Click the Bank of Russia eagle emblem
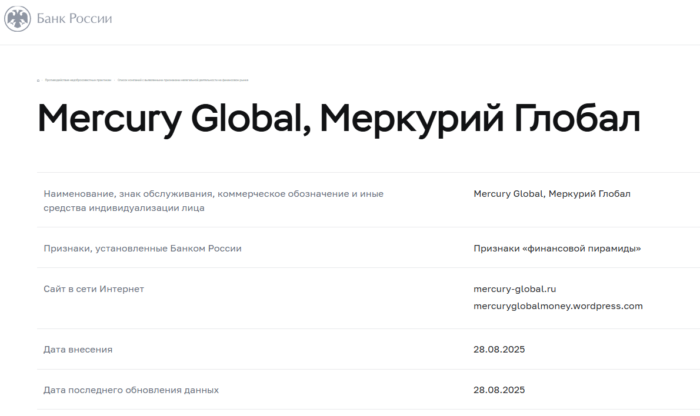Image resolution: width=700 pixels, height=416 pixels. 17,19
